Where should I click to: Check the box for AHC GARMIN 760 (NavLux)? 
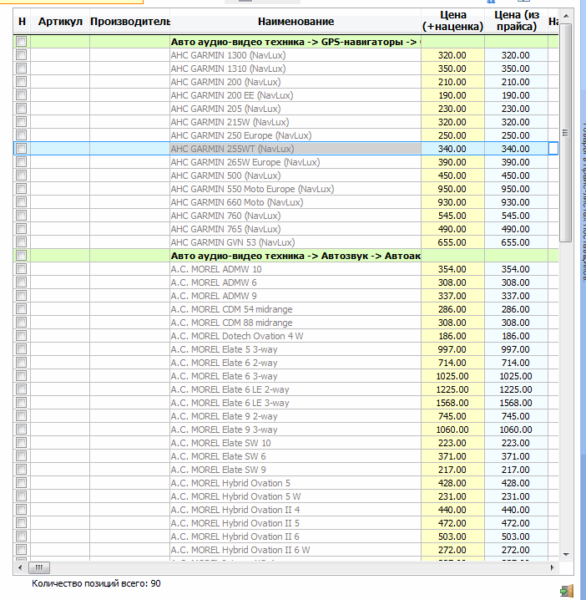coord(22,216)
